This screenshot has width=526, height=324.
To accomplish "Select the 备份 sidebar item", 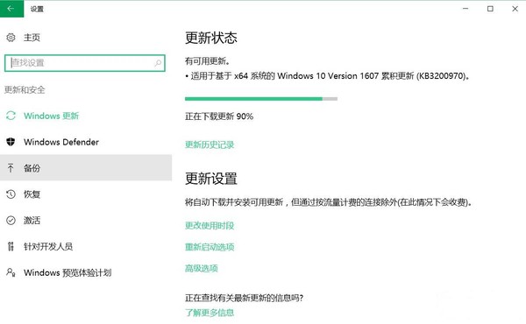I will tap(86, 168).
